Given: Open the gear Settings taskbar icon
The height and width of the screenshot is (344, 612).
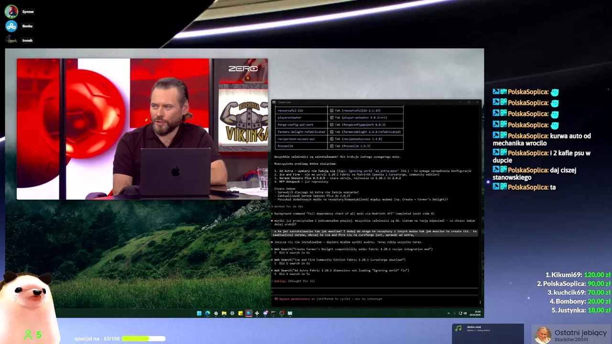Looking at the screenshot, I should coord(232,313).
